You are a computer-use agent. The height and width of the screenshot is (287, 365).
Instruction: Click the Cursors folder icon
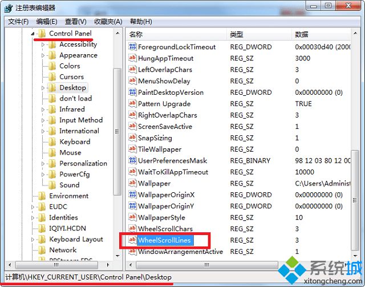[52, 77]
